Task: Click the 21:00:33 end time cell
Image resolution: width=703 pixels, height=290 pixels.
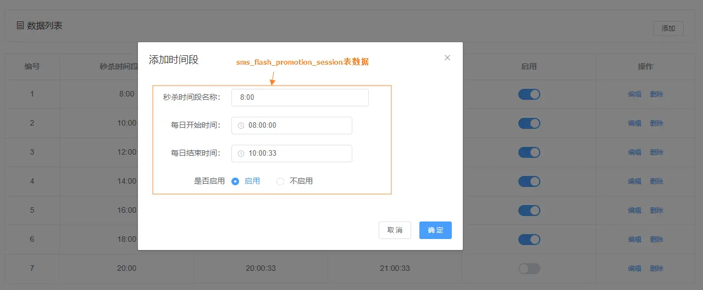Action: [x=395, y=269]
